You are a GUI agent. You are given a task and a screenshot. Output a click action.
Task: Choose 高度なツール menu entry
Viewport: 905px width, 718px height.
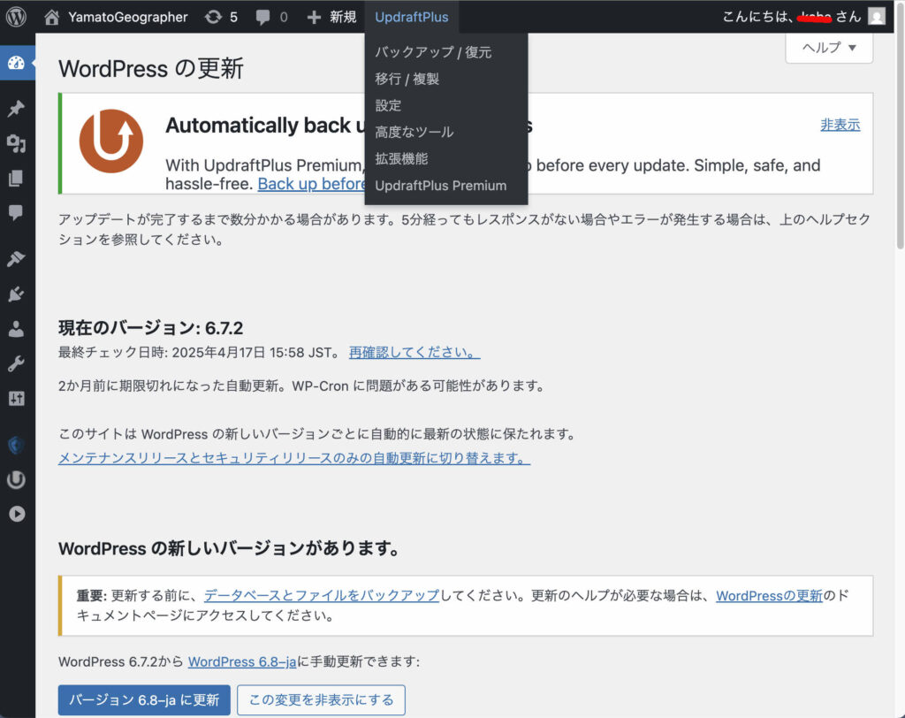click(414, 132)
